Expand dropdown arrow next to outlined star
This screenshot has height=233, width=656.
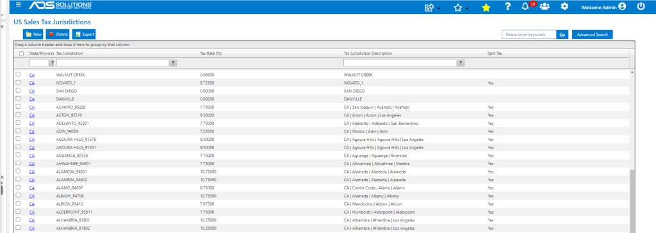coord(466,8)
